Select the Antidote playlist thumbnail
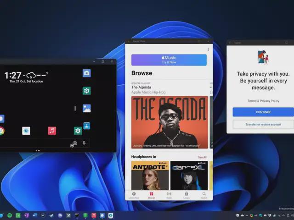Screen dimensions: 294x220 [x=150, y=175]
